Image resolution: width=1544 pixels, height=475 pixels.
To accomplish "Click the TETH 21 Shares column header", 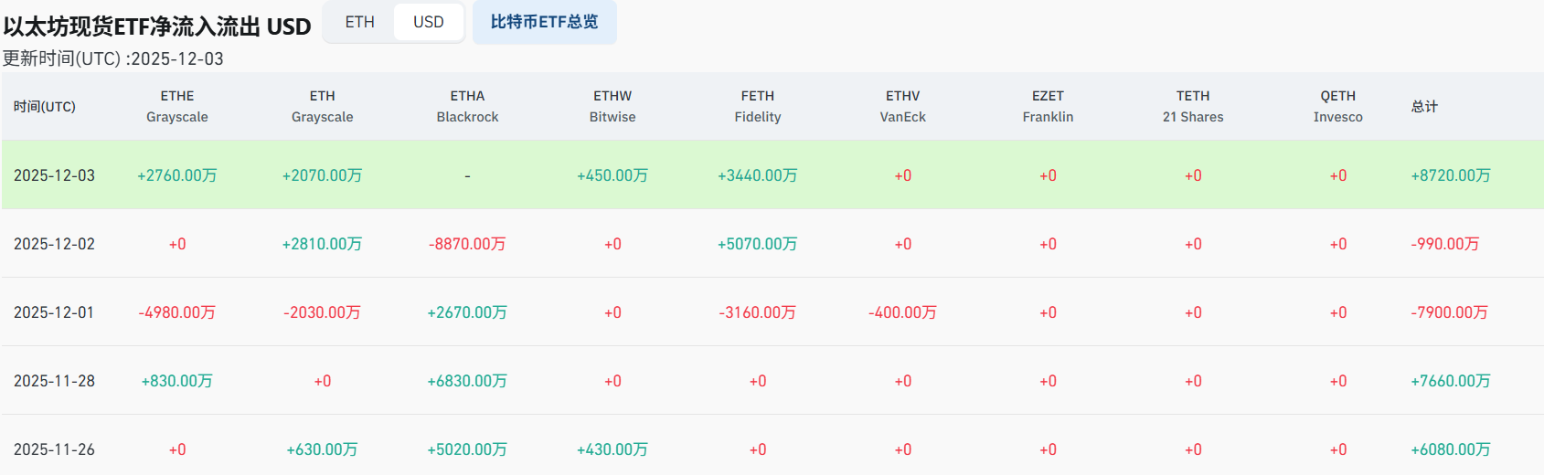I will (1193, 107).
